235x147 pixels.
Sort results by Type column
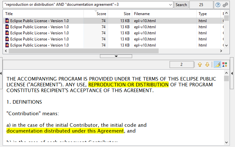(x=209, y=14)
